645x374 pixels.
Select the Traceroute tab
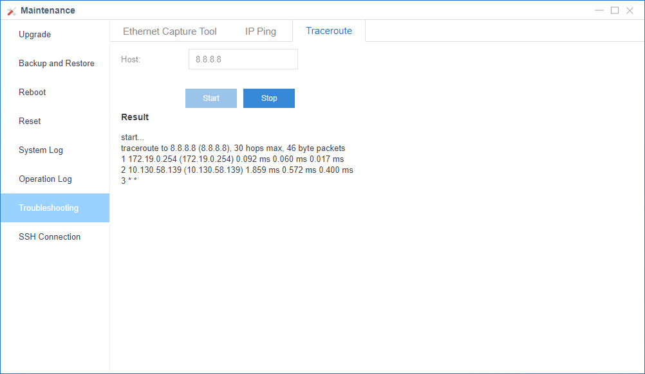329,31
